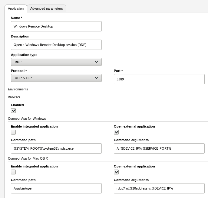Untick Open external application for Mac OS X

pos(116,172)
